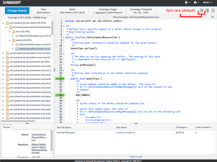This screenshot has height=162, width=217.
Task: Fold the comment block at line 19
Action: pyautogui.click(x=63, y=70)
